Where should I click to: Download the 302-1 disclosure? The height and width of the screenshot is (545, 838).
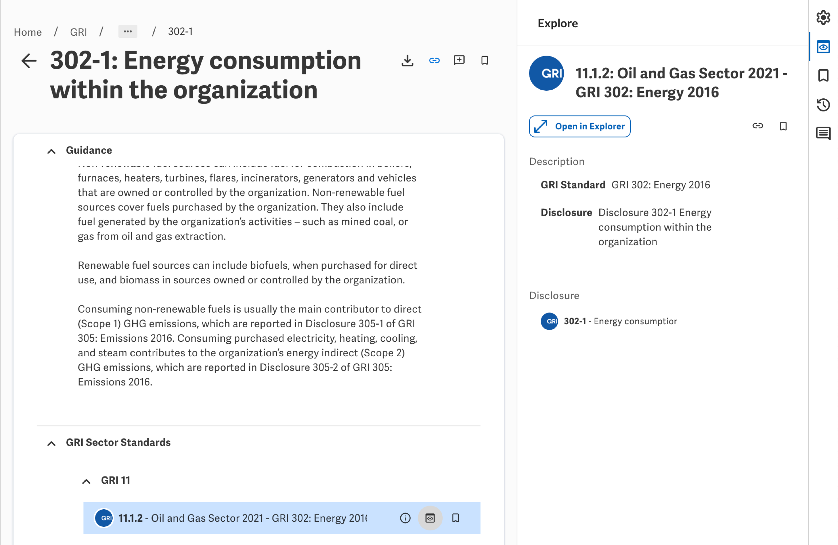pyautogui.click(x=408, y=61)
